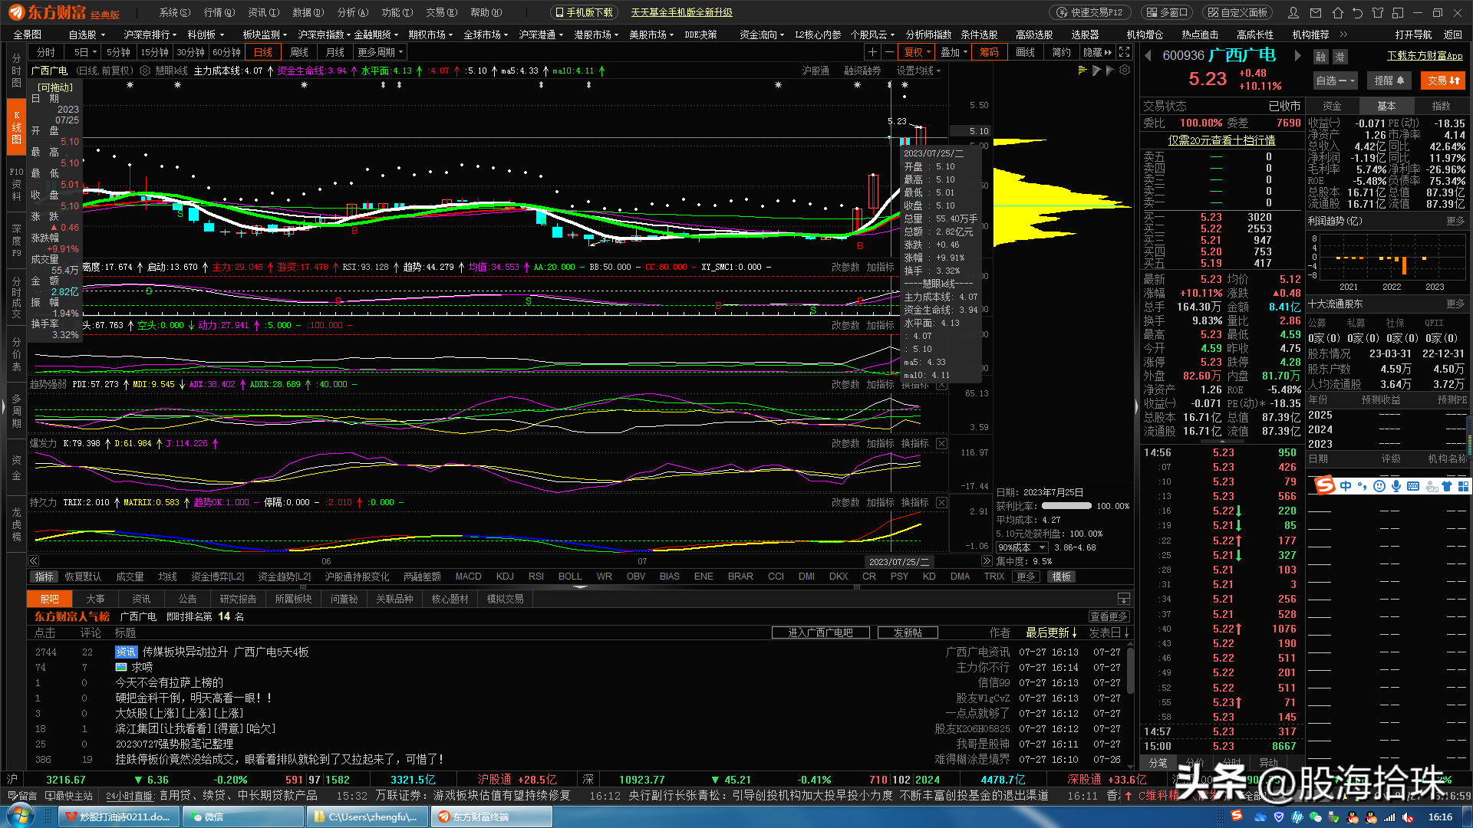The width and height of the screenshot is (1473, 828).
Task: Select 月线 monthly chart tab
Action: click(x=335, y=52)
